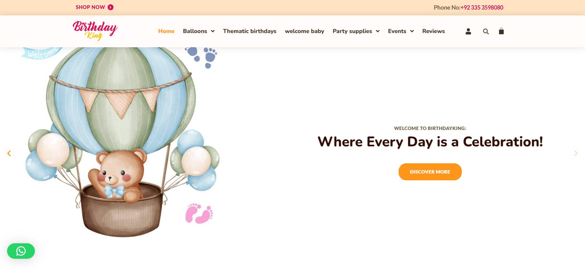Call the phone number +92 335 3598080
Viewport: 585px width, 268px height.
tap(482, 7)
